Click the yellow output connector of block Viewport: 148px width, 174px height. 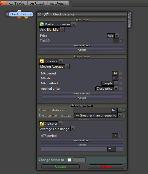click(x=26, y=17)
